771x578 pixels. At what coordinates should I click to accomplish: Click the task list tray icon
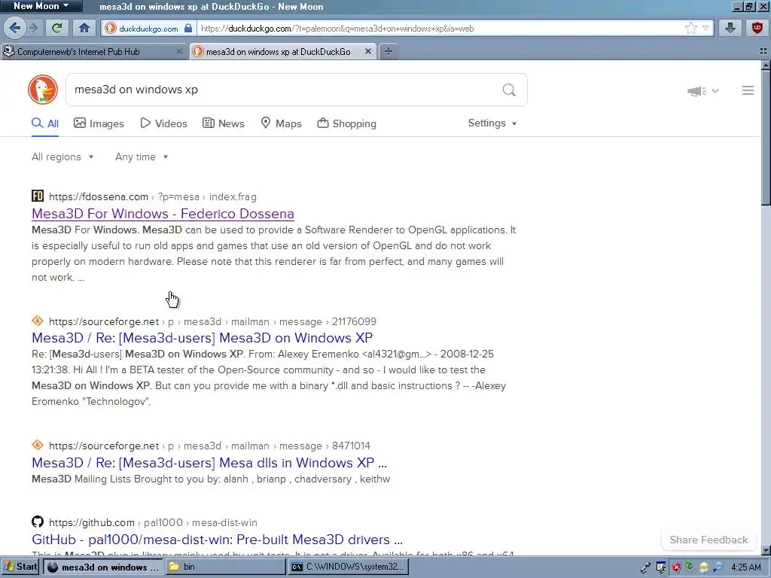[661, 567]
